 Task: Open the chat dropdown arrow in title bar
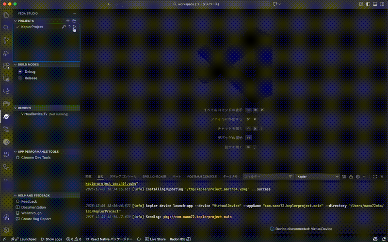click(x=280, y=4)
